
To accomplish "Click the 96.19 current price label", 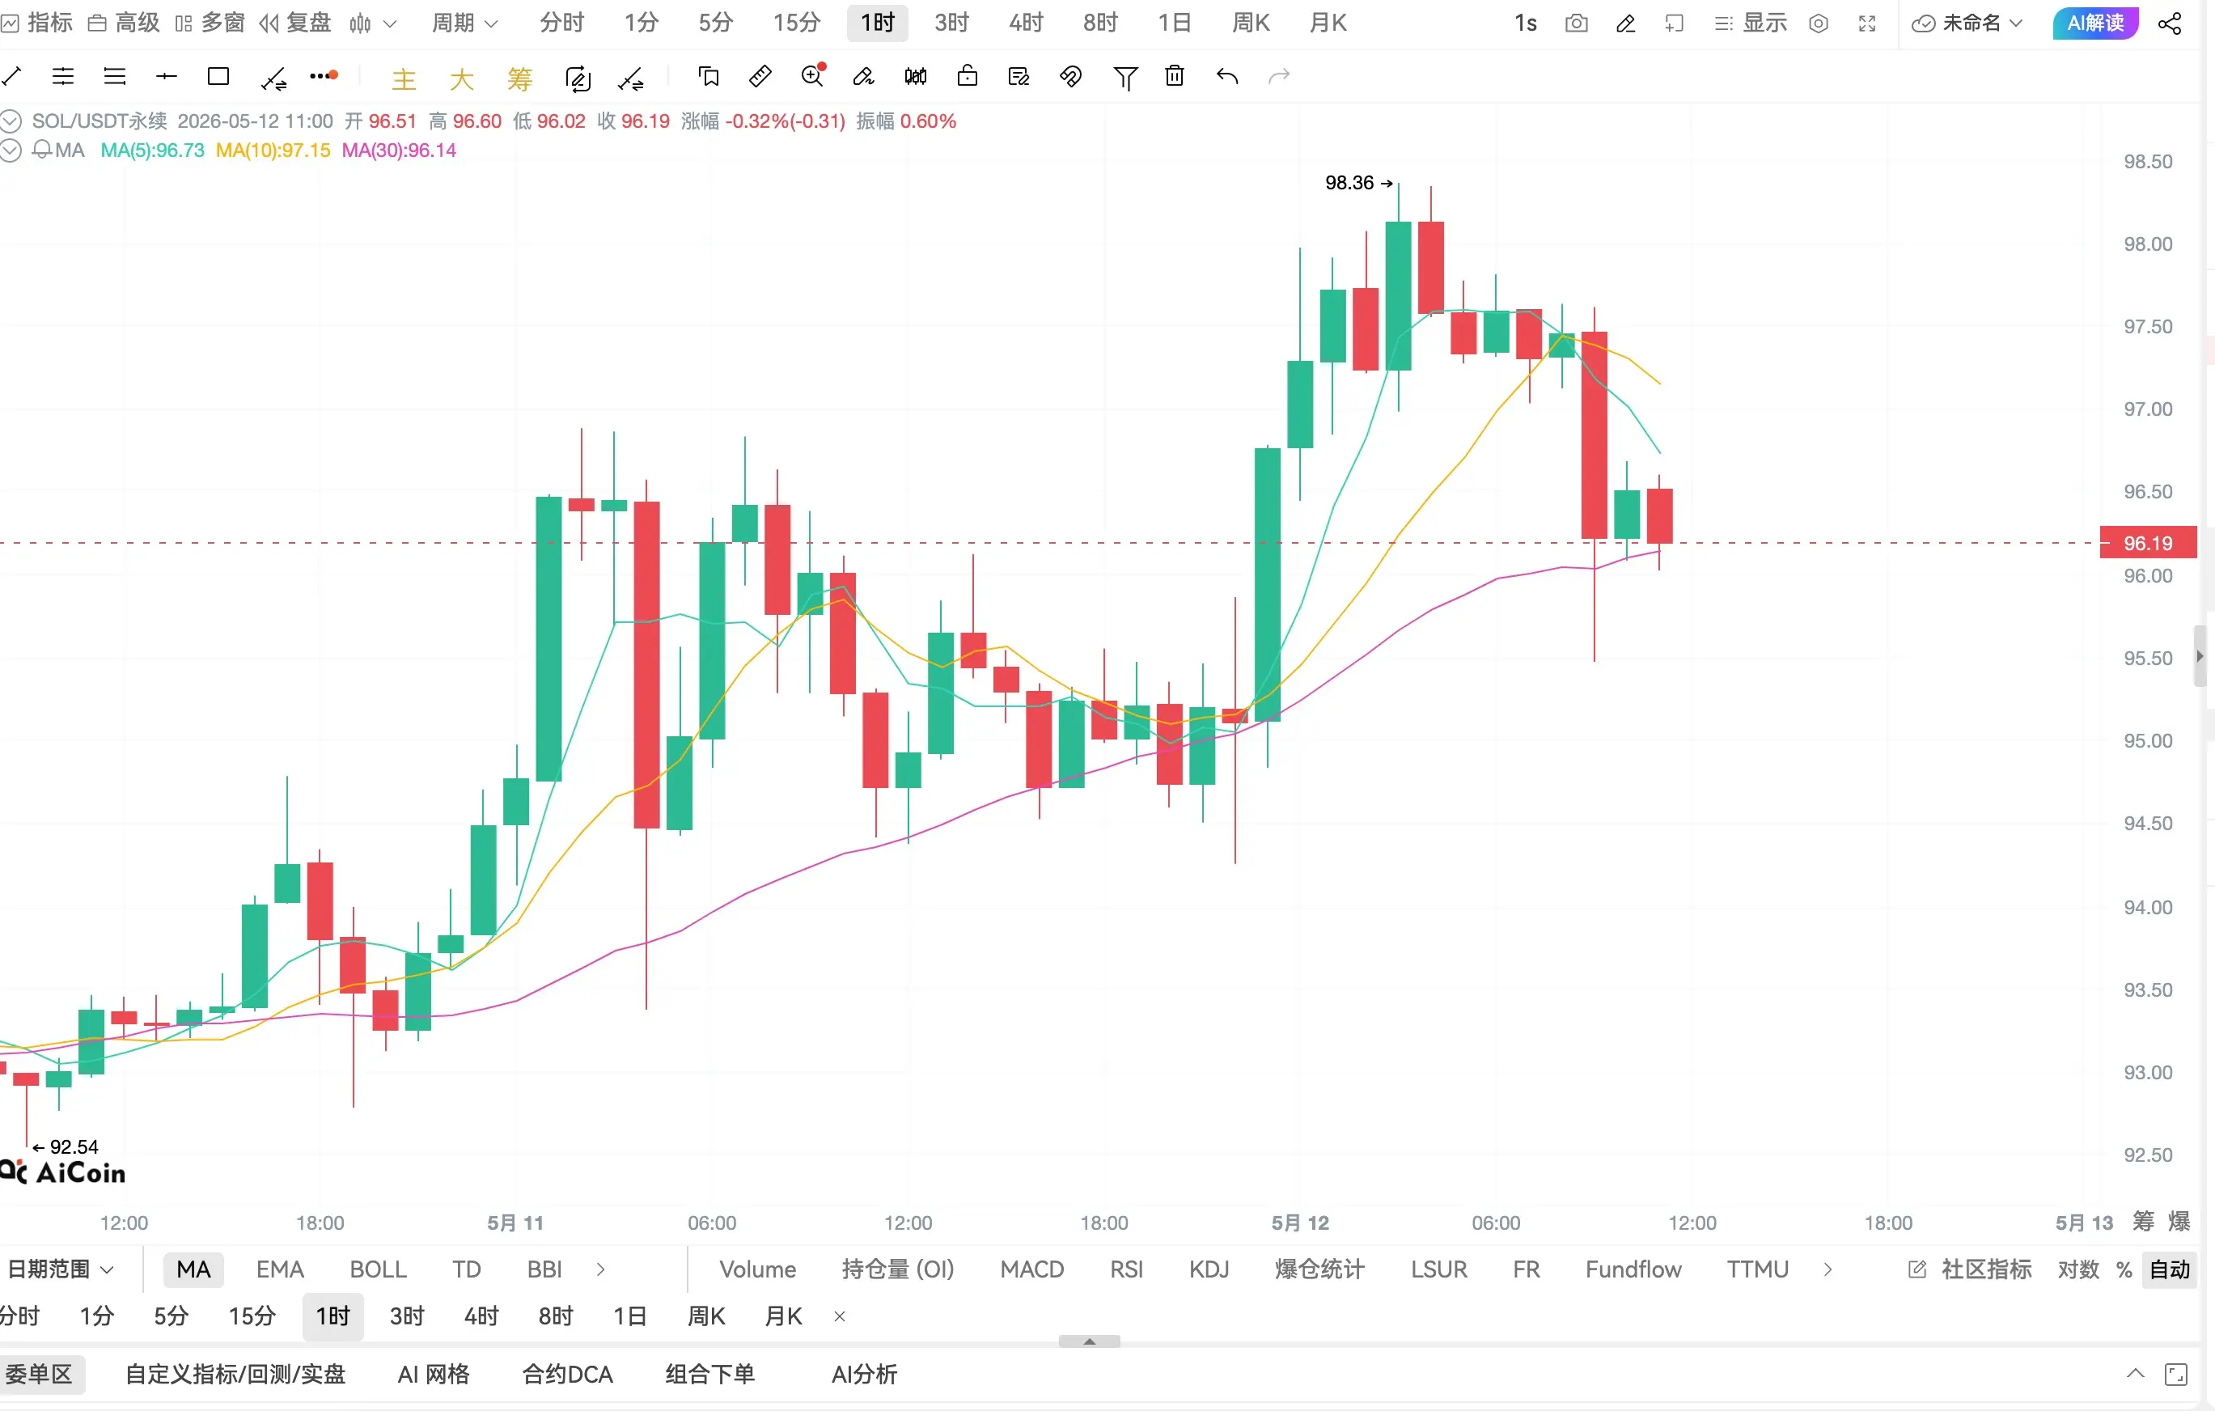I will click(2148, 543).
